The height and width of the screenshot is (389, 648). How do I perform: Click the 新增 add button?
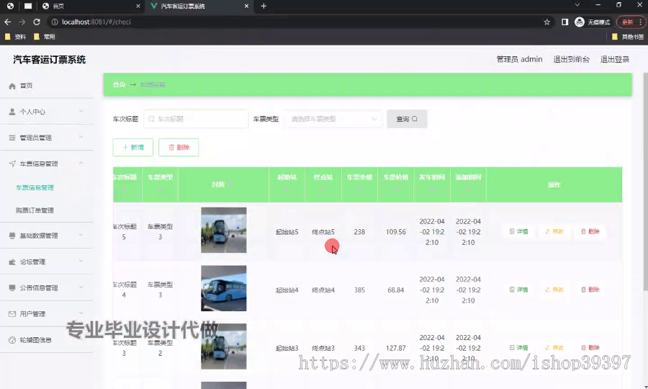point(133,148)
